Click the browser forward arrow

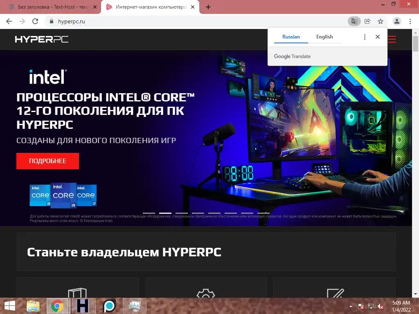22,21
